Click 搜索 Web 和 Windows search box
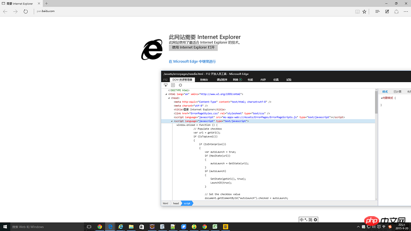 [x=46, y=227]
